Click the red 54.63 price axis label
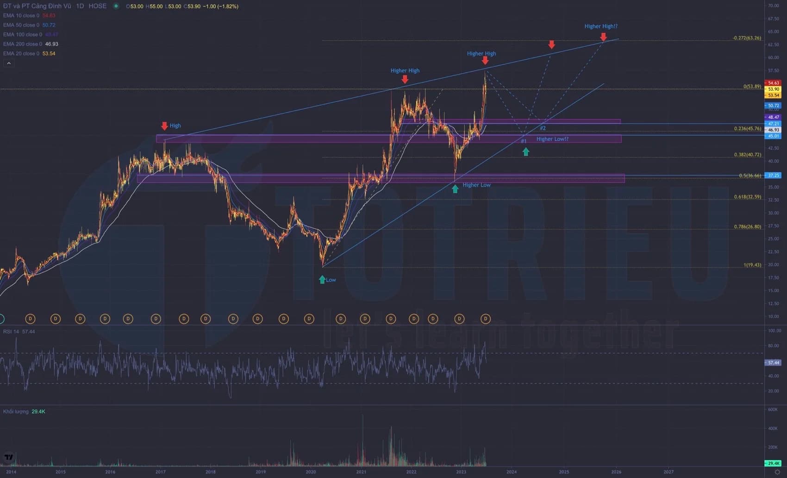 [773, 83]
